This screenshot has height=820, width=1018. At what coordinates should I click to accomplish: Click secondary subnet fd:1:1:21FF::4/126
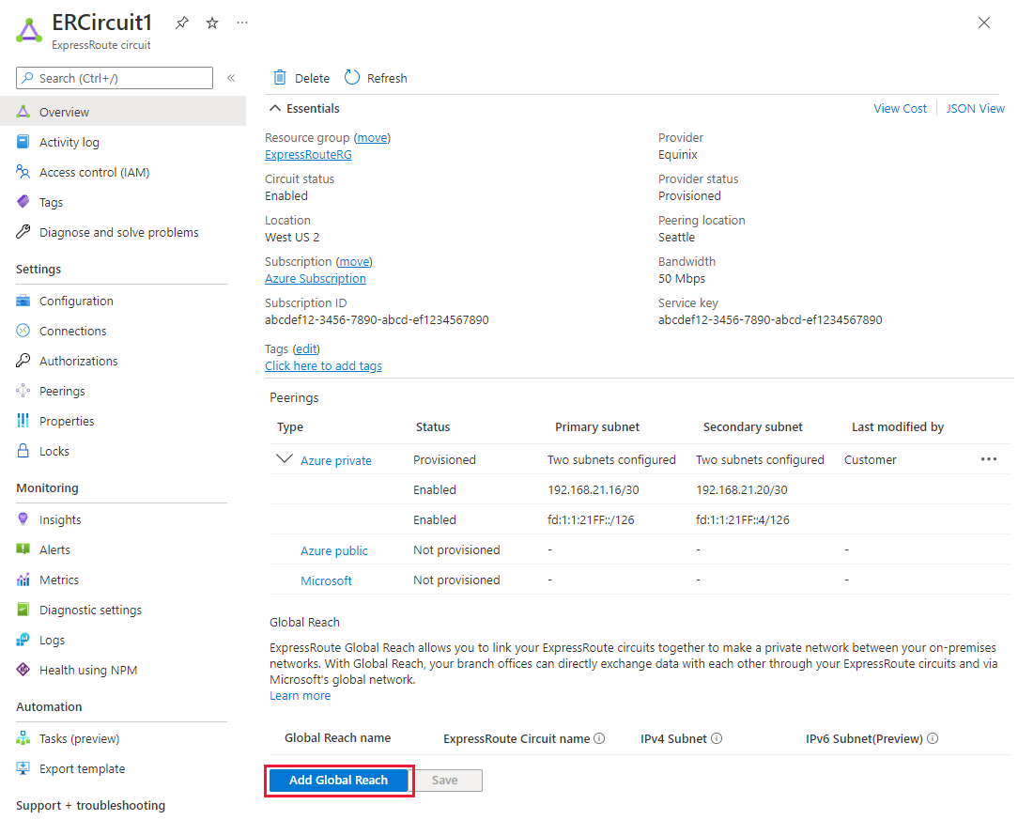pos(743,519)
